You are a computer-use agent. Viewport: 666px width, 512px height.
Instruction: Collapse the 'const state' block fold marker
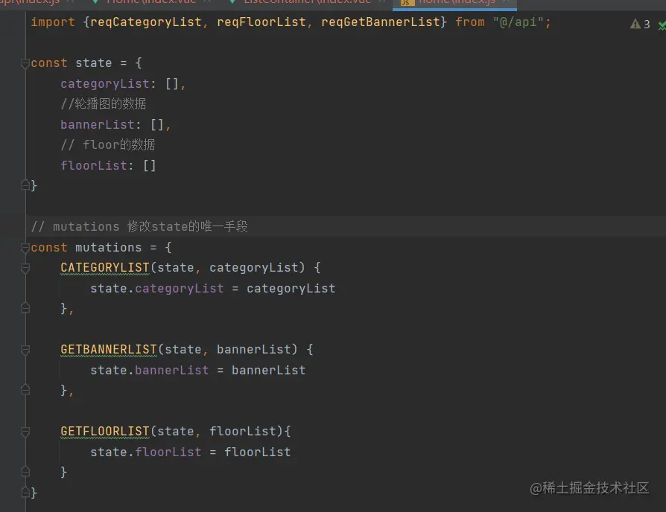point(25,64)
